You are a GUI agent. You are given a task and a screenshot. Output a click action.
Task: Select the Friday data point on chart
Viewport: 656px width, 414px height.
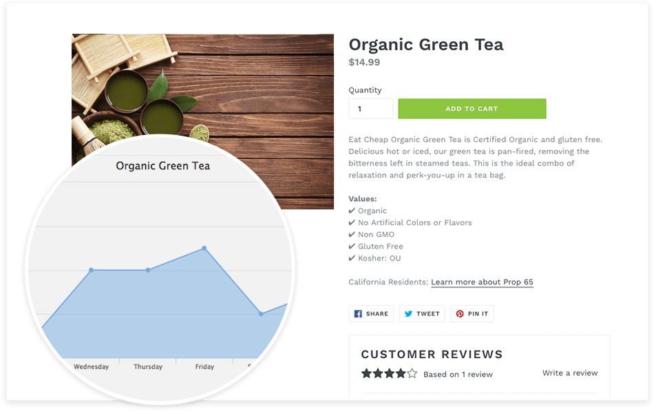point(204,248)
